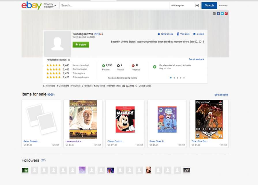Pin profile on Pinterest
The image size is (258, 185).
pyautogui.click(x=226, y=14)
